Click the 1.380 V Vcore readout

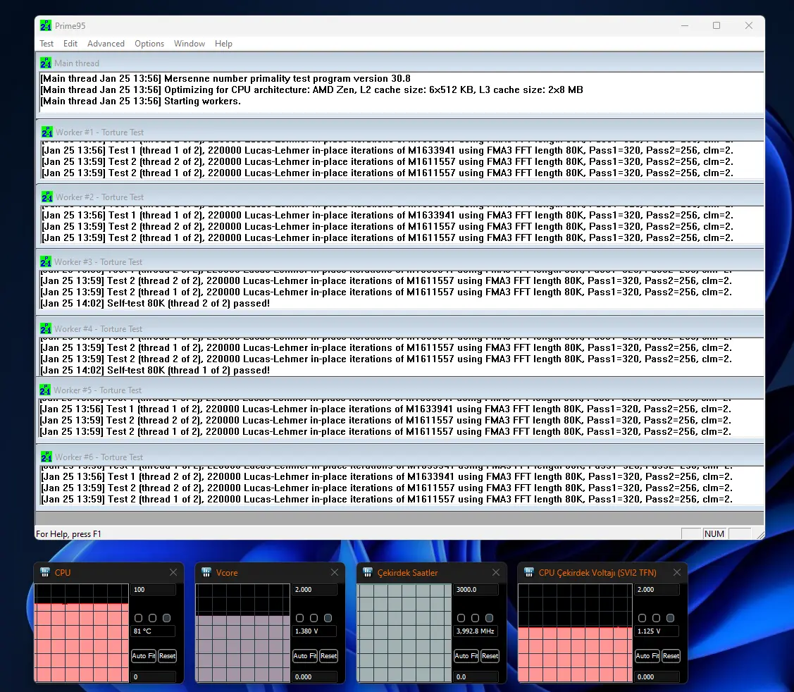pyautogui.click(x=314, y=631)
